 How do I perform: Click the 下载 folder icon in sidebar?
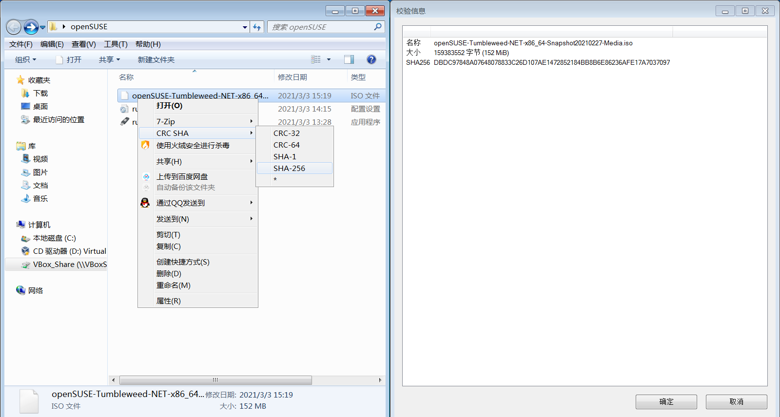click(x=25, y=93)
